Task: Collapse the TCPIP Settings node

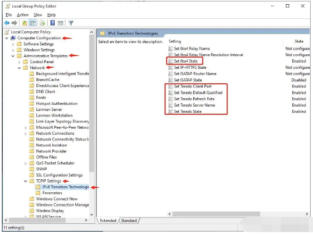Action: click(25, 181)
